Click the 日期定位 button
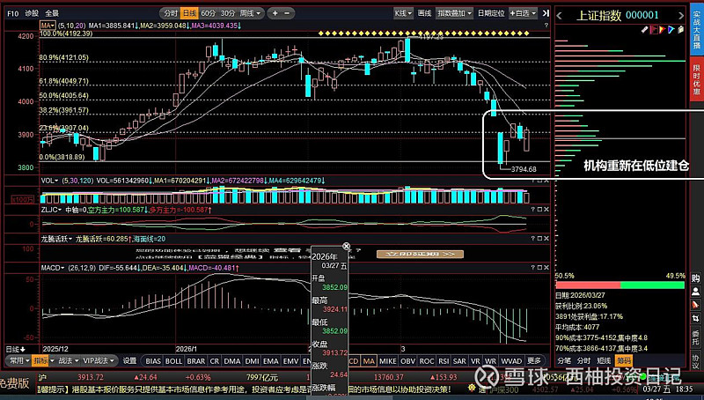Image resolution: width=704 pixels, height=400 pixels. tap(491, 13)
